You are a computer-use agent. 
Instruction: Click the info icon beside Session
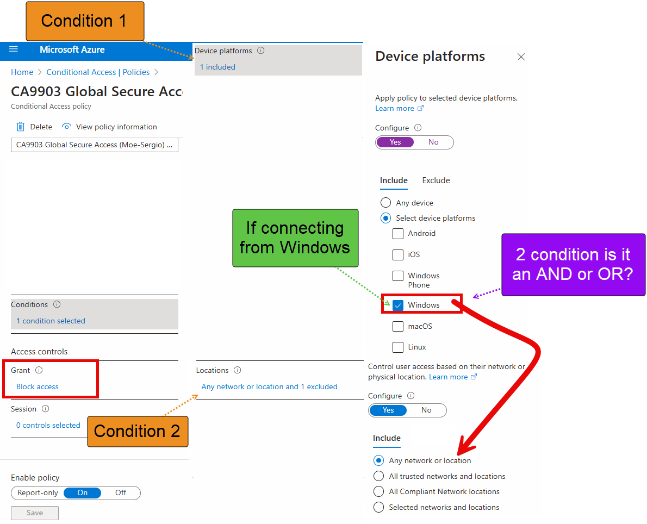[45, 408]
